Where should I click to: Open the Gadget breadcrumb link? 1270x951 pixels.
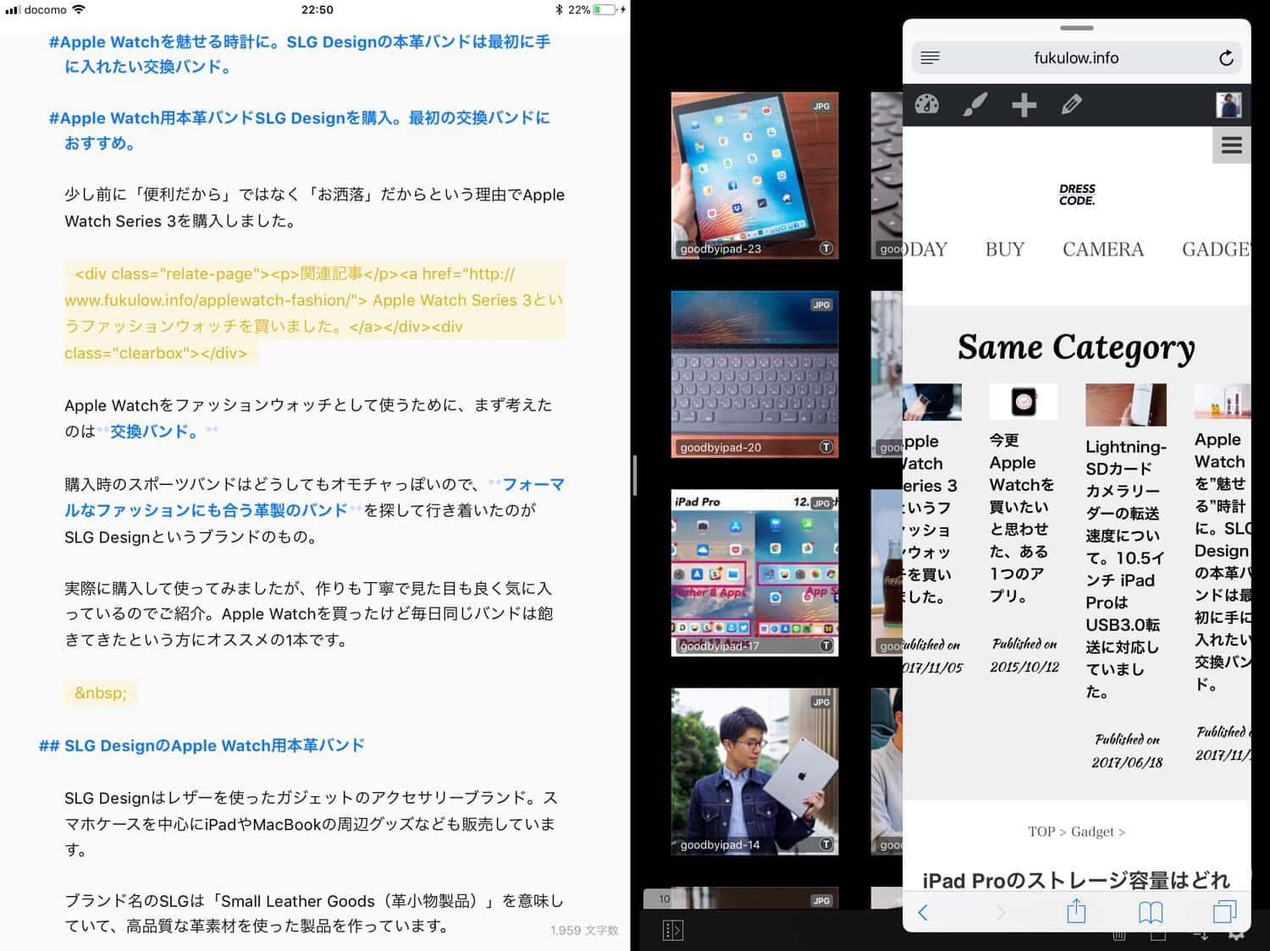pos(1092,832)
